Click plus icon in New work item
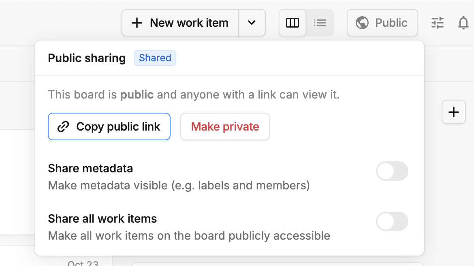Screen dimensions: 474x266 137,23
